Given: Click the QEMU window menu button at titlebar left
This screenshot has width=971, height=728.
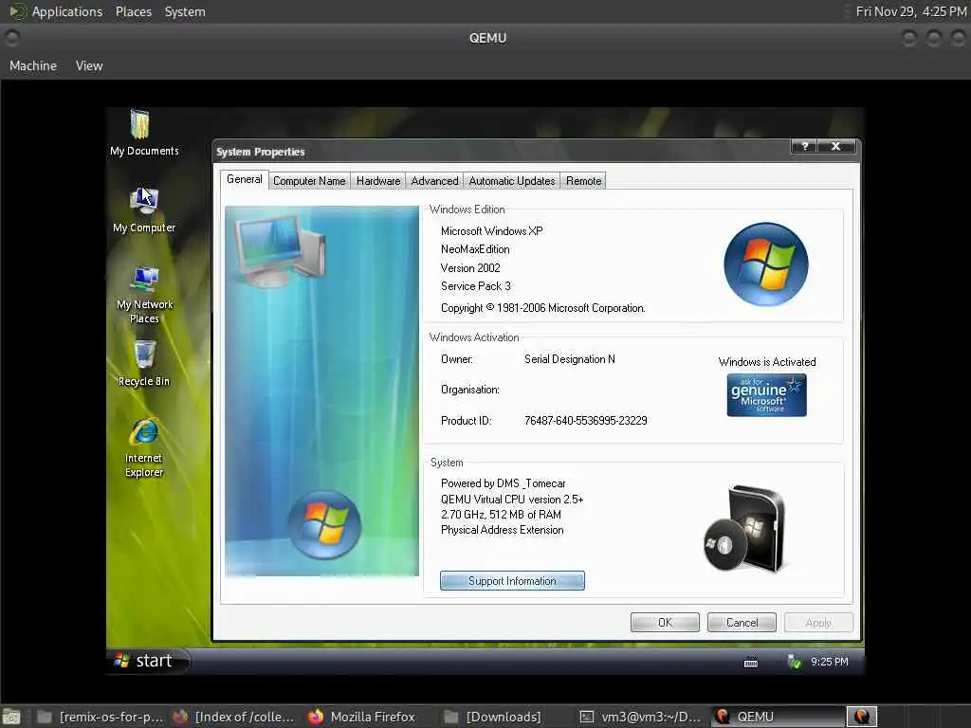Looking at the screenshot, I should [11, 38].
